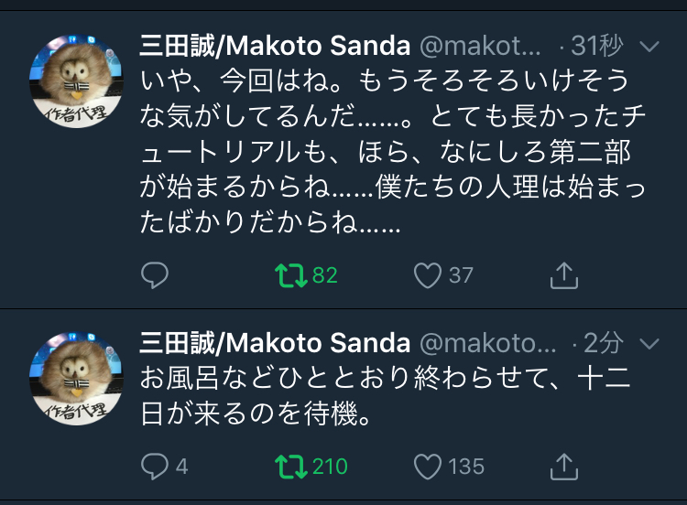
Task: Retweet the tweet with 210 retweets
Action: point(290,466)
